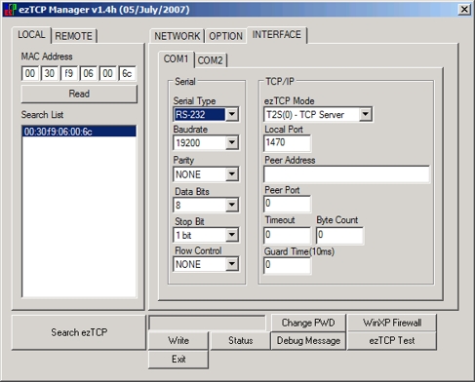Click the WinXP Firewall button
This screenshot has width=475, height=382.
(392, 323)
